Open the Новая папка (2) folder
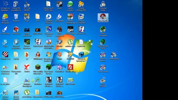The width and height of the screenshot is (178, 100). [16, 69]
